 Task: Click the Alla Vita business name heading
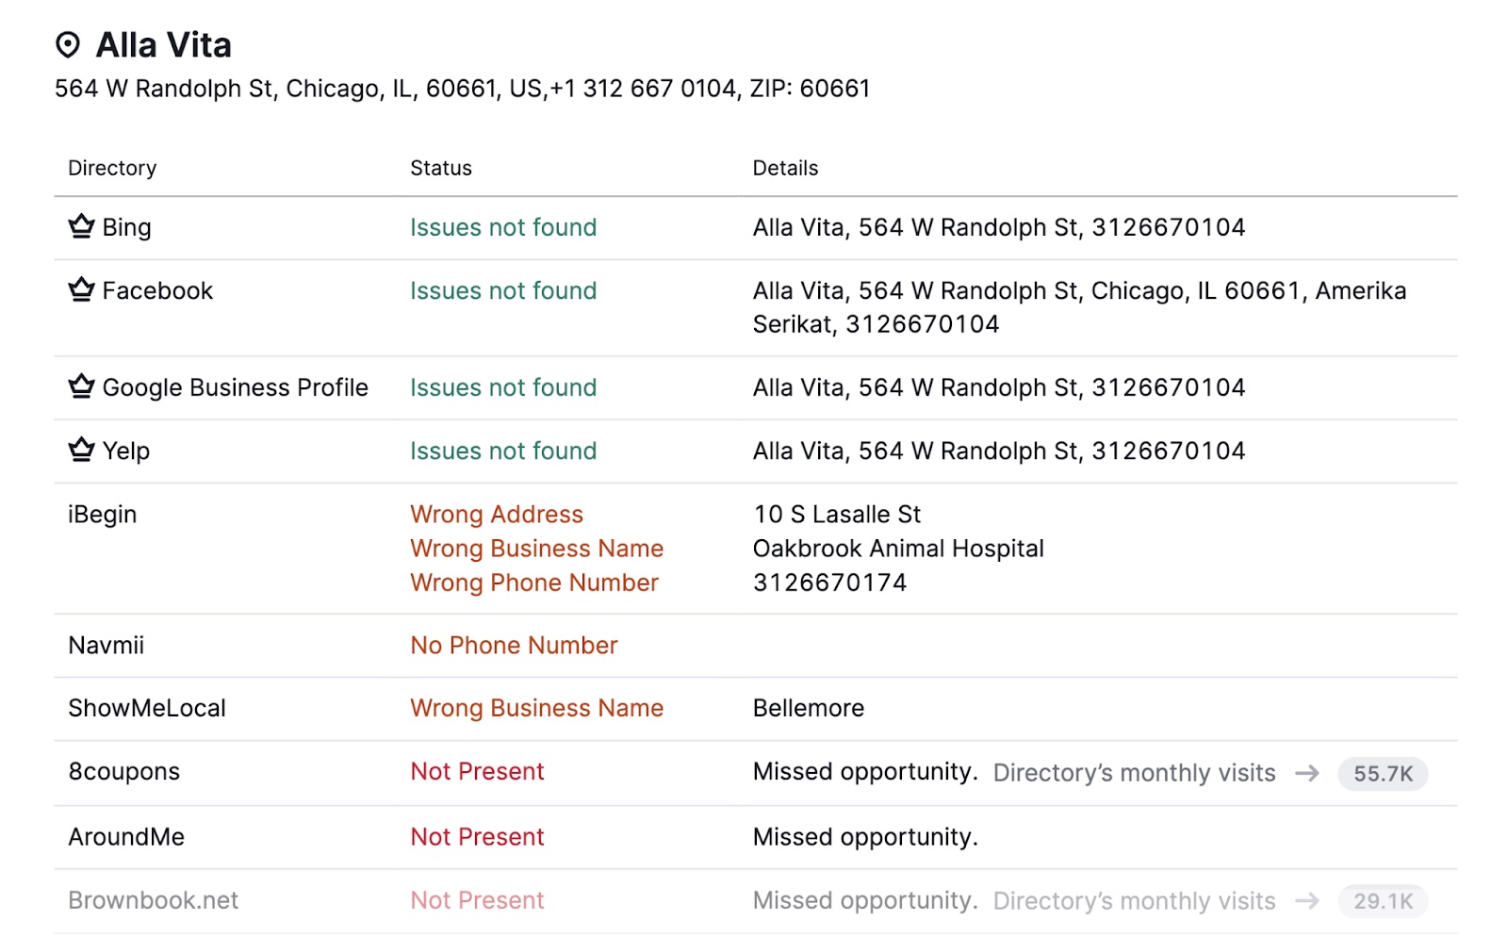(162, 44)
